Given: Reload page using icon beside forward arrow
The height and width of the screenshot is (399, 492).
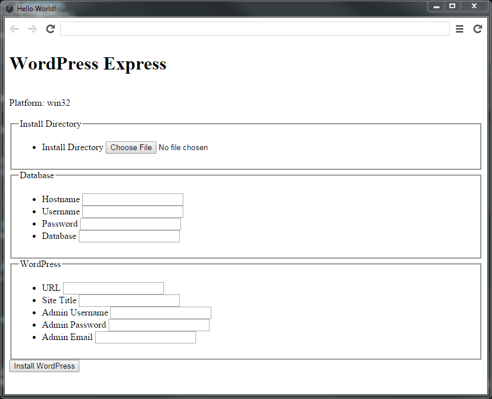Looking at the screenshot, I should coord(51,29).
